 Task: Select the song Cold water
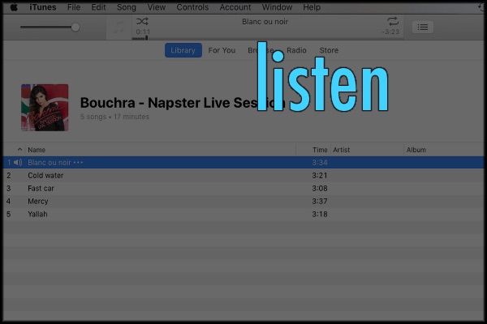[45, 176]
